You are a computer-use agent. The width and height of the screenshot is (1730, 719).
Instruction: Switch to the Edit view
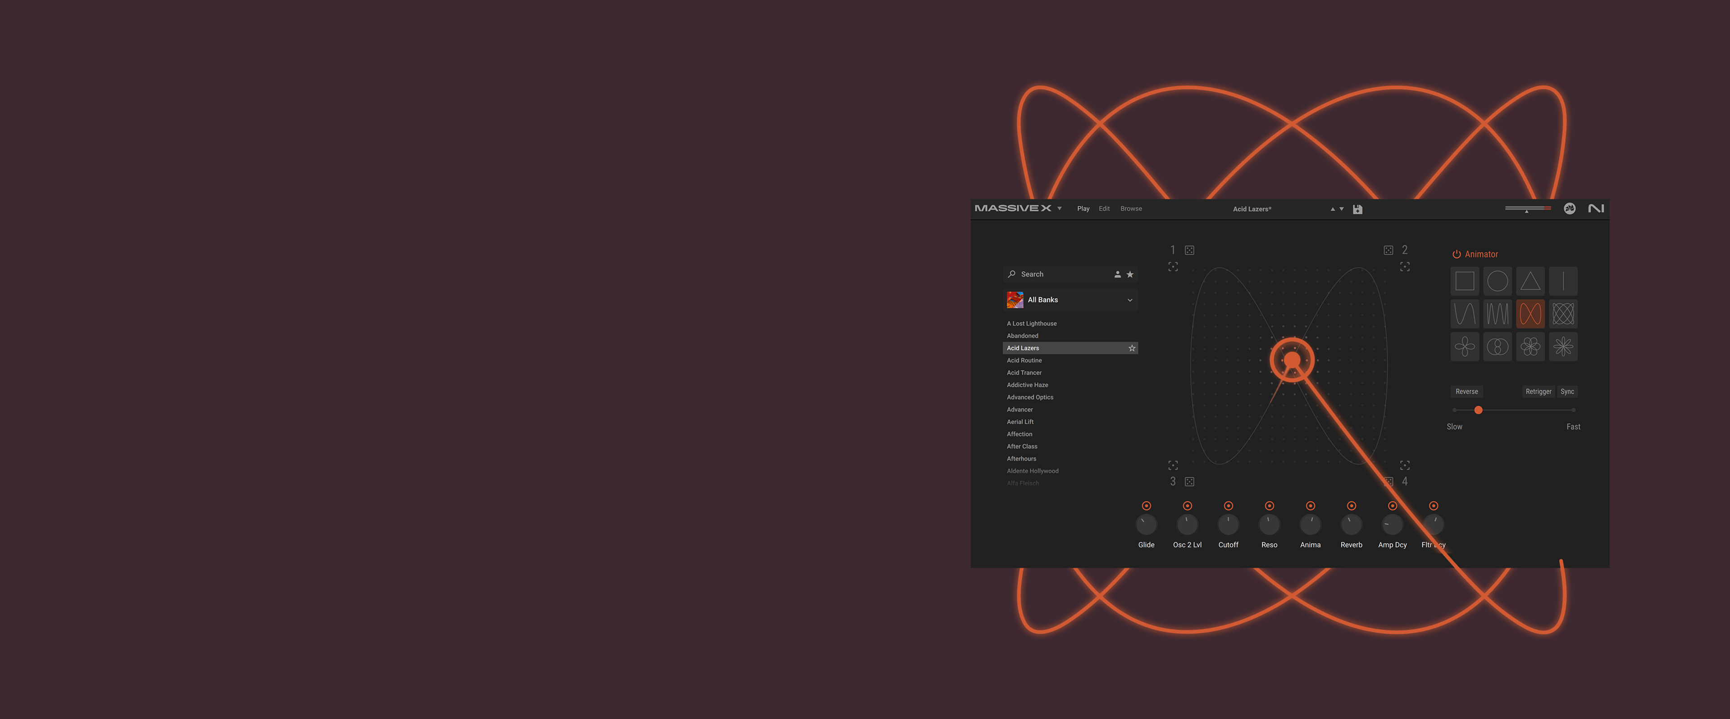coord(1104,209)
